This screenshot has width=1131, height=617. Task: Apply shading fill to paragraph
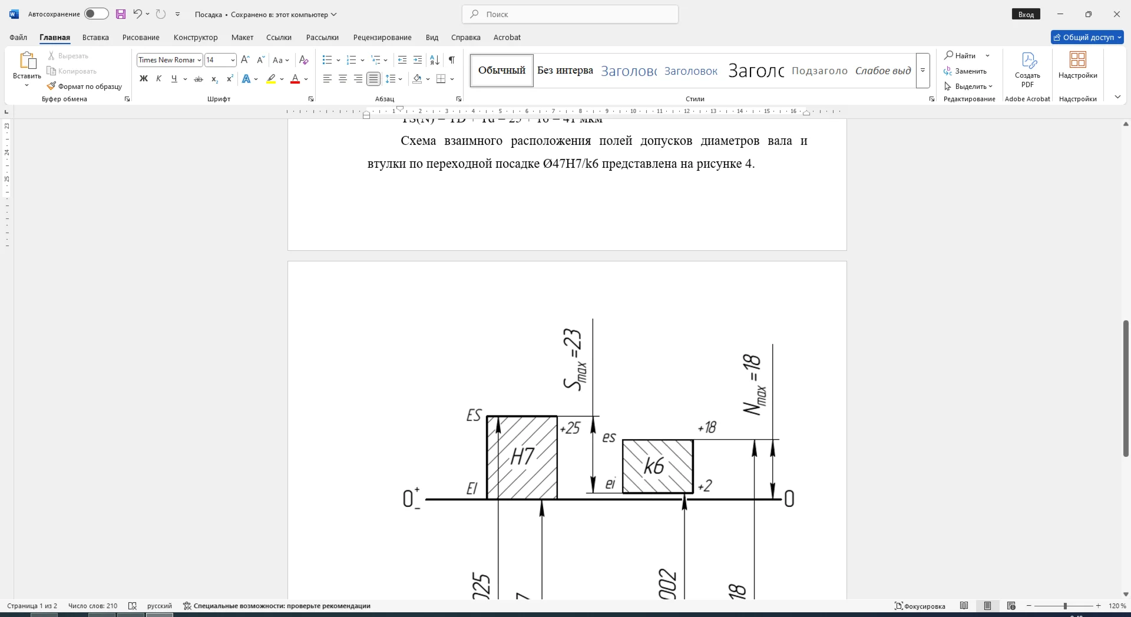[417, 79]
